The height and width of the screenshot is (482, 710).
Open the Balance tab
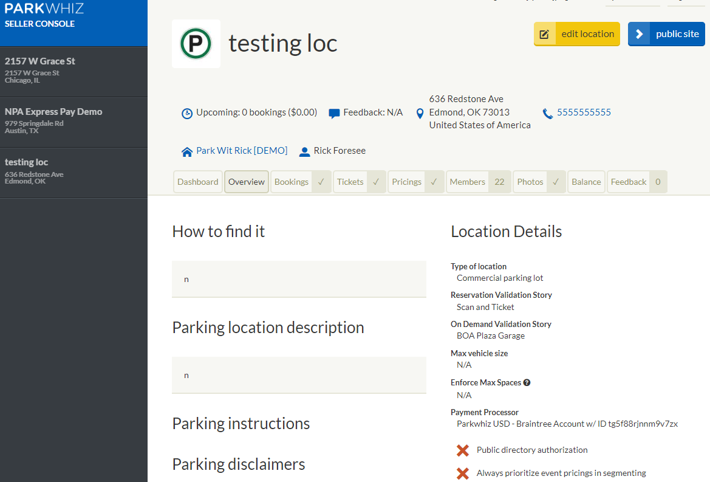coord(586,182)
